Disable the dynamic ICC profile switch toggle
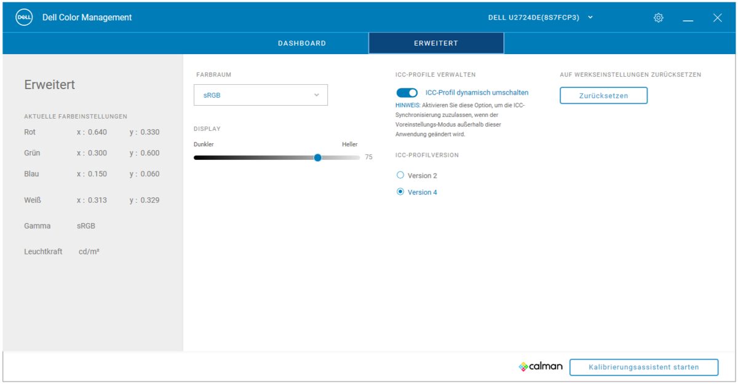Viewport: 738px width, 384px height. [407, 93]
